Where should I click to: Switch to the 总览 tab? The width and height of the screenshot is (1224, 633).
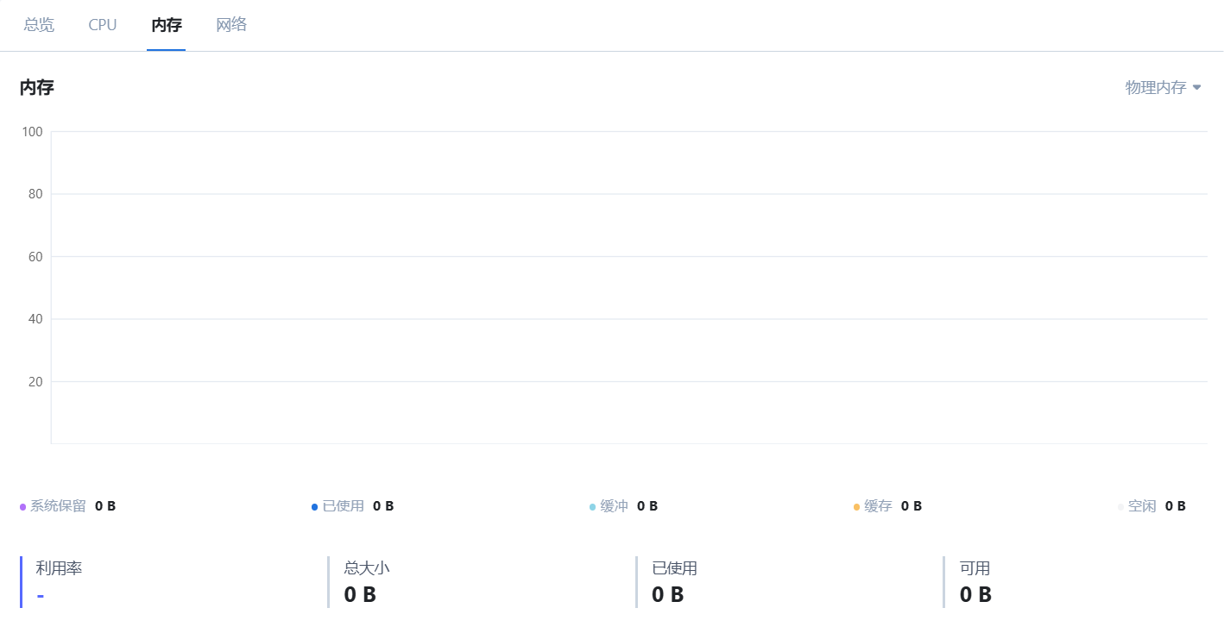[x=39, y=25]
